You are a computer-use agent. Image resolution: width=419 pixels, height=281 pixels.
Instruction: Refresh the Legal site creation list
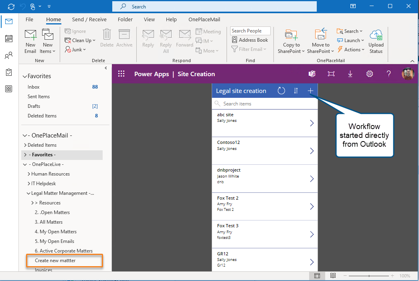tap(281, 91)
